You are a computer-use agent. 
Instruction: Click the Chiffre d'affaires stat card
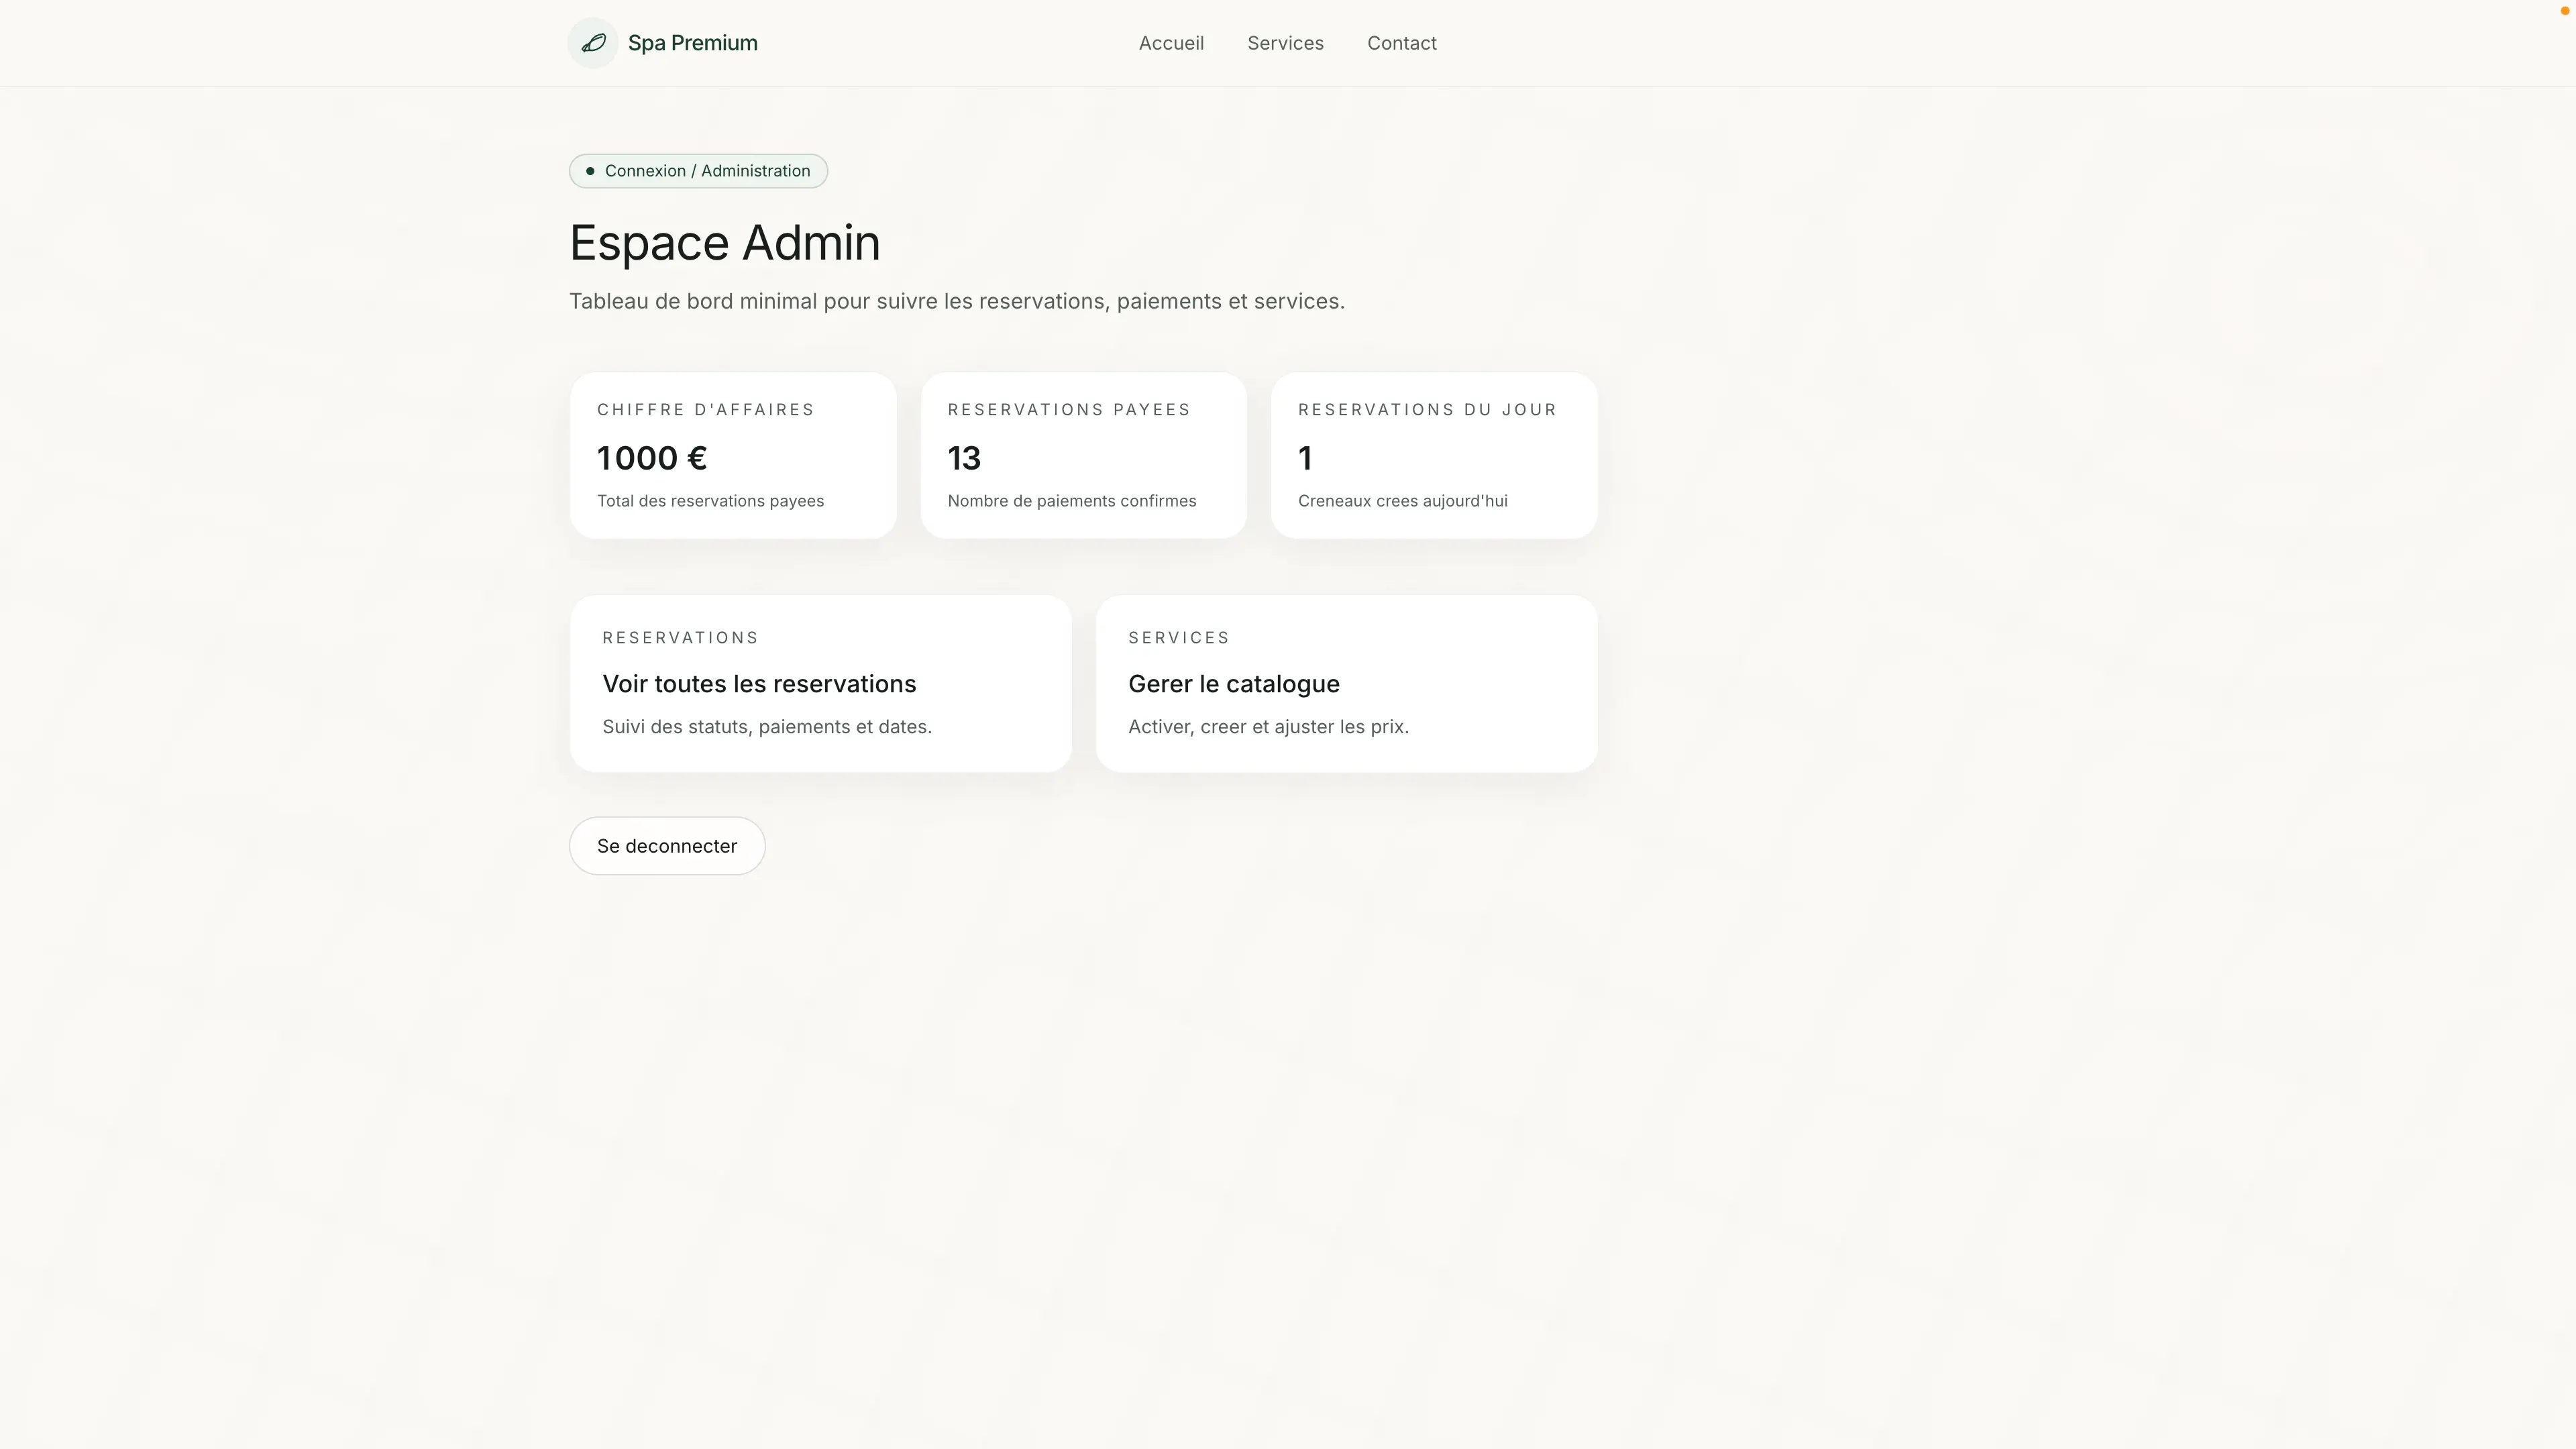[x=732, y=455]
